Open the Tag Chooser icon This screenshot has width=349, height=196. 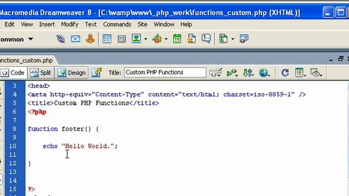pyautogui.click(x=244, y=39)
